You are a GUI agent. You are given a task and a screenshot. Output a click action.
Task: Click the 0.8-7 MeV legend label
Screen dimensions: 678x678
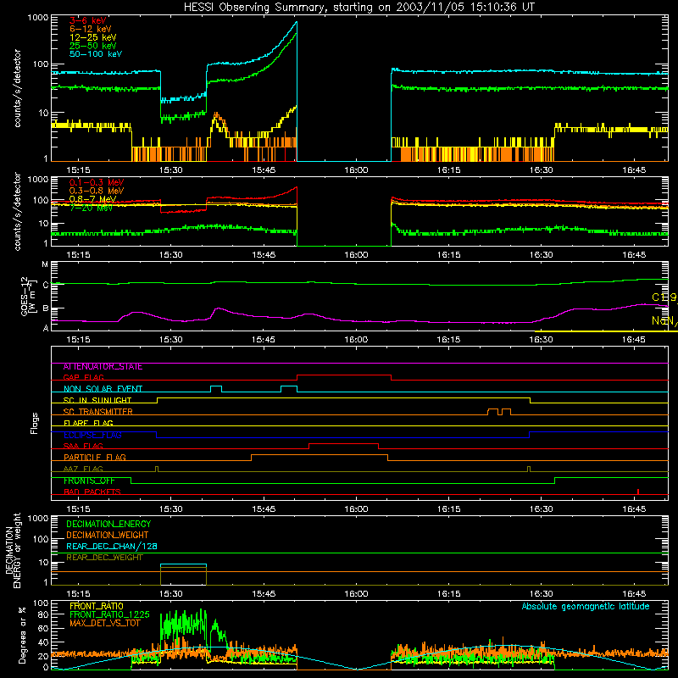(x=92, y=199)
